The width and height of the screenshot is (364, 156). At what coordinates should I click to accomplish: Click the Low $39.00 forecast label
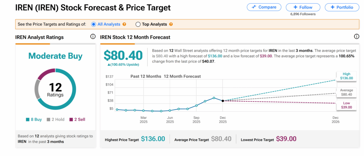(x=346, y=105)
